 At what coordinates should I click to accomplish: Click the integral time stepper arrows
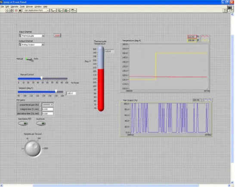pyautogui.click(x=40, y=109)
